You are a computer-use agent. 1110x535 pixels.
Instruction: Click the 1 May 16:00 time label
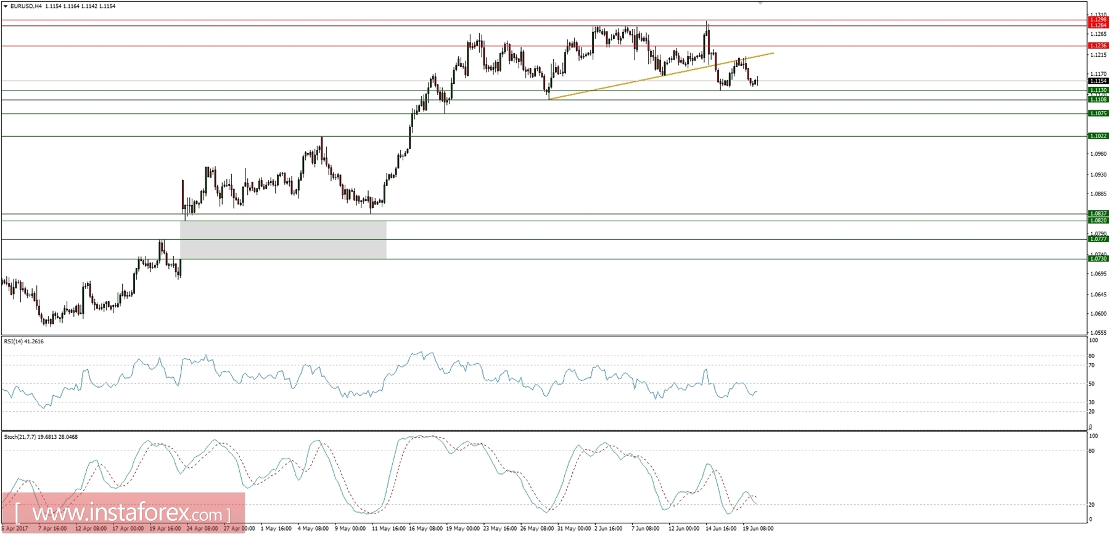pyautogui.click(x=276, y=529)
